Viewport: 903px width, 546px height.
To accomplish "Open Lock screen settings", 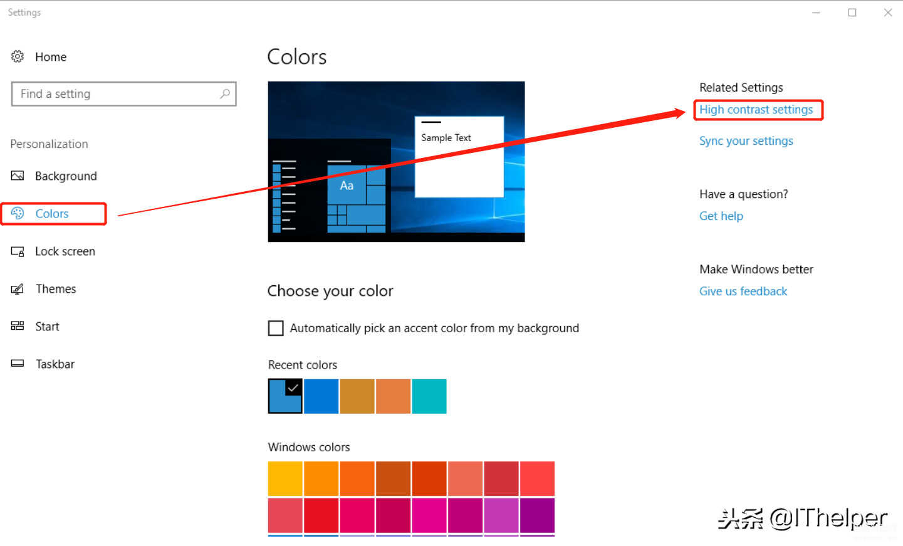I will (x=65, y=251).
